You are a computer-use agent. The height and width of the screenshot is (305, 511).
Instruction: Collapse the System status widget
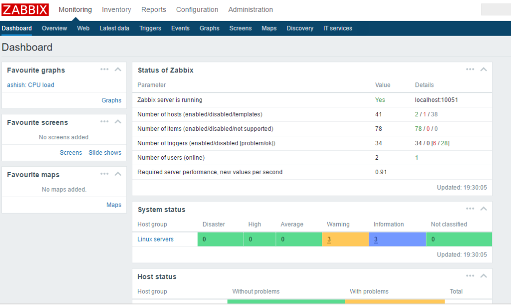(x=483, y=208)
